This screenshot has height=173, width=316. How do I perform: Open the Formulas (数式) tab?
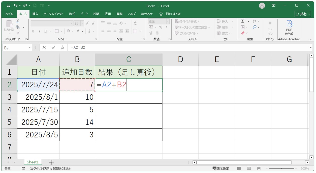72,14
